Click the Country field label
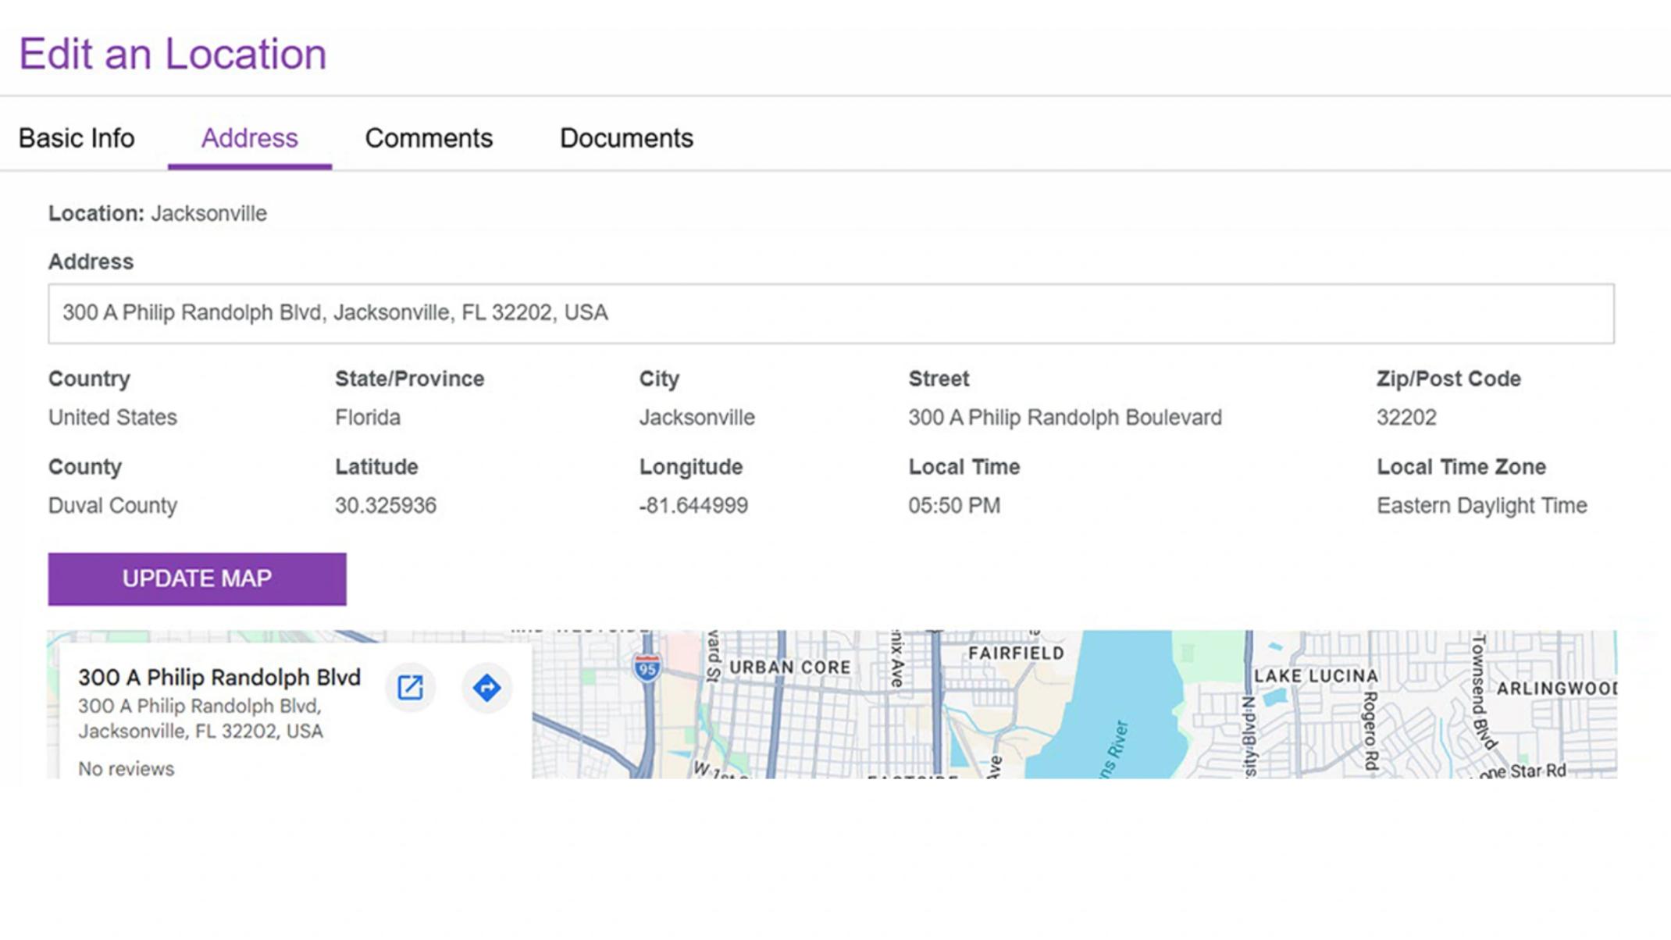 (x=89, y=379)
